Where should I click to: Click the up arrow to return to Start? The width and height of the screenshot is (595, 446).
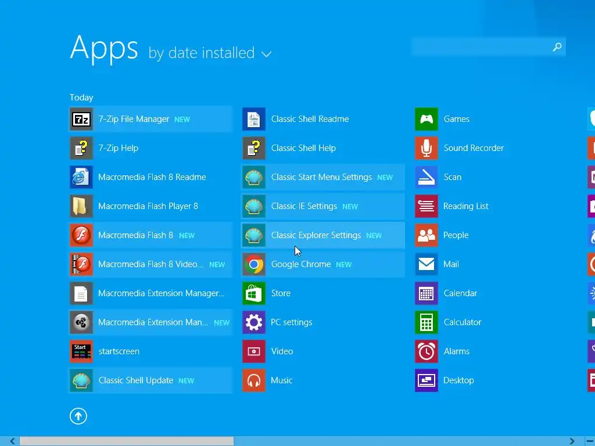pyautogui.click(x=78, y=416)
